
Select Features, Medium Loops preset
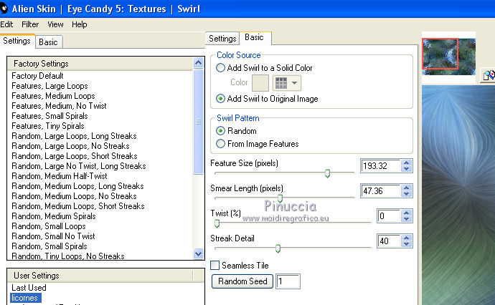pyautogui.click(x=53, y=96)
